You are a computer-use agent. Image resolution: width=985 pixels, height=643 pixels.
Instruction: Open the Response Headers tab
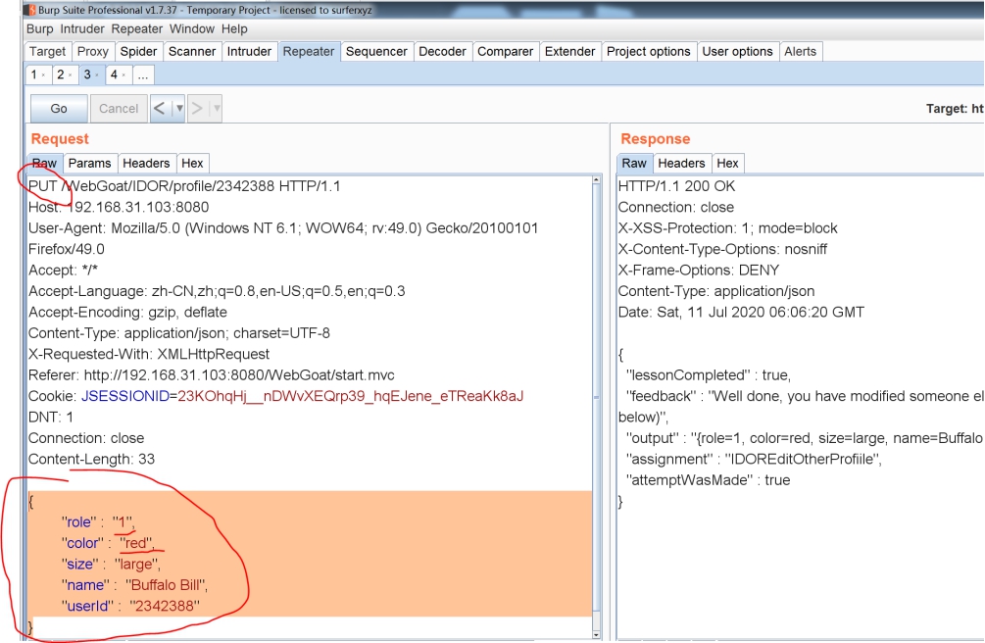(x=681, y=164)
